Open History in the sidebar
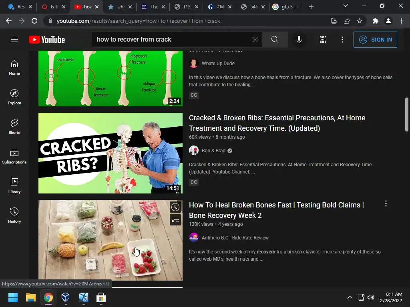 (14, 215)
